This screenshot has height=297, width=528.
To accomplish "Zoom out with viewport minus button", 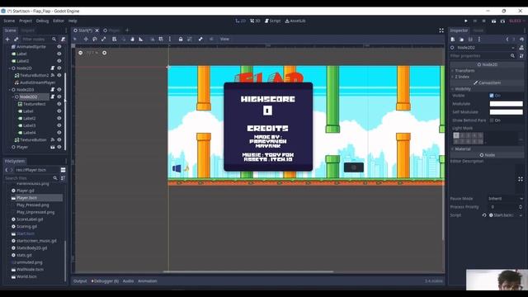I will click(x=81, y=53).
